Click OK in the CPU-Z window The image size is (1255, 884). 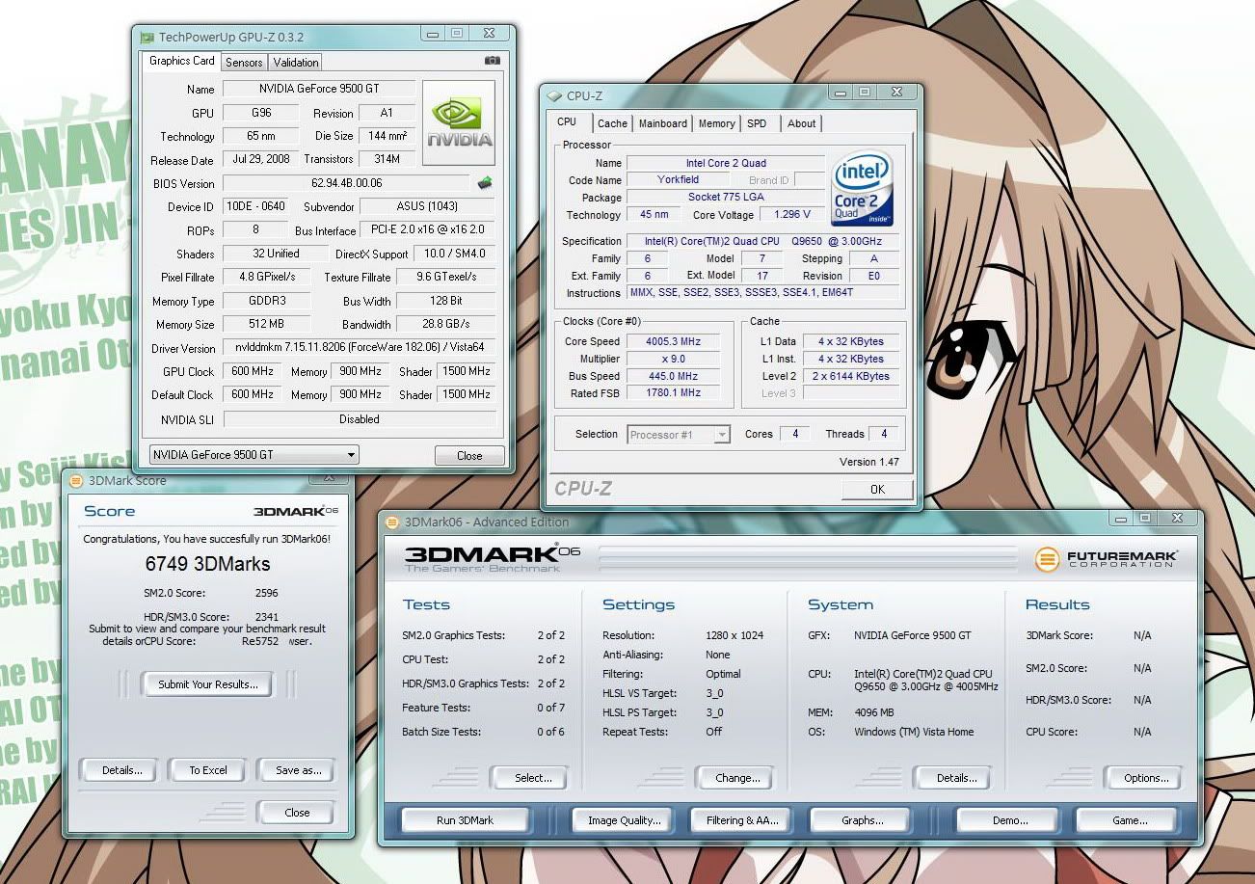[877, 490]
